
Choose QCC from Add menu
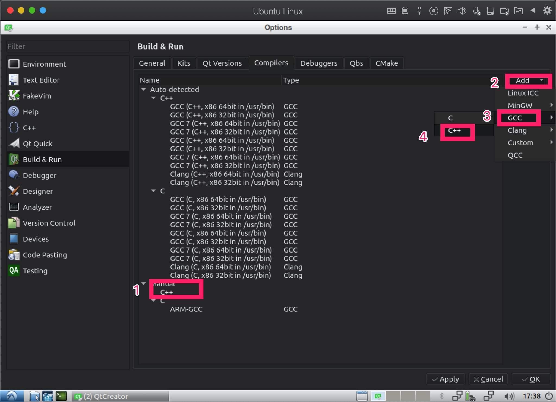(525, 155)
